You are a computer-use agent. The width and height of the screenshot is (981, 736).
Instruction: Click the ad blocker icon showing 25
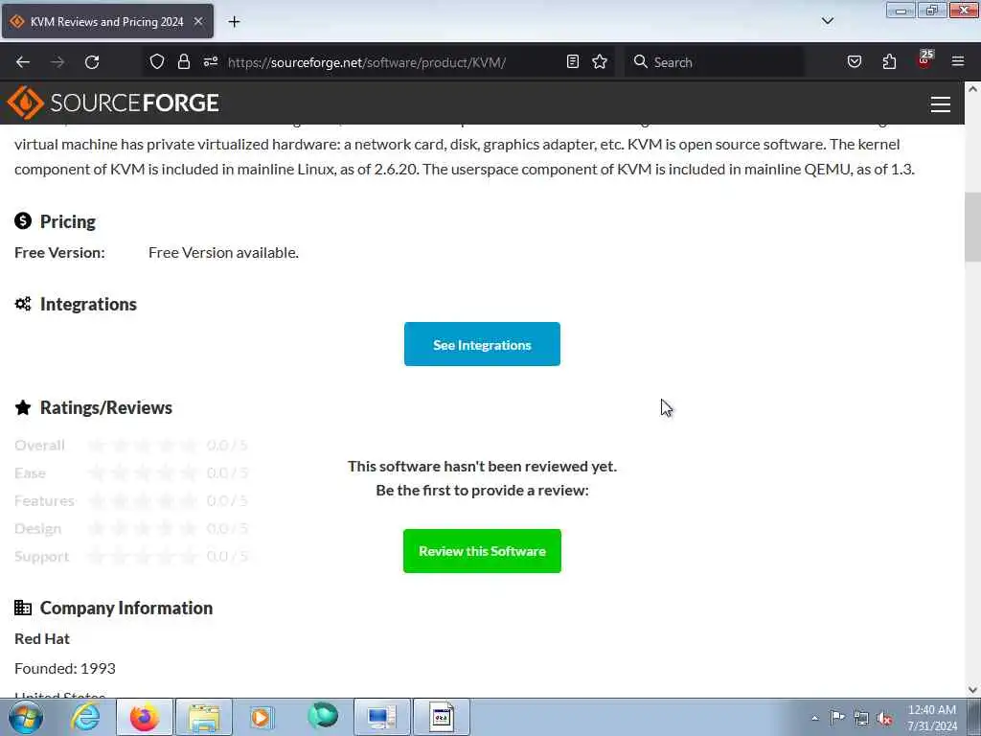(924, 59)
